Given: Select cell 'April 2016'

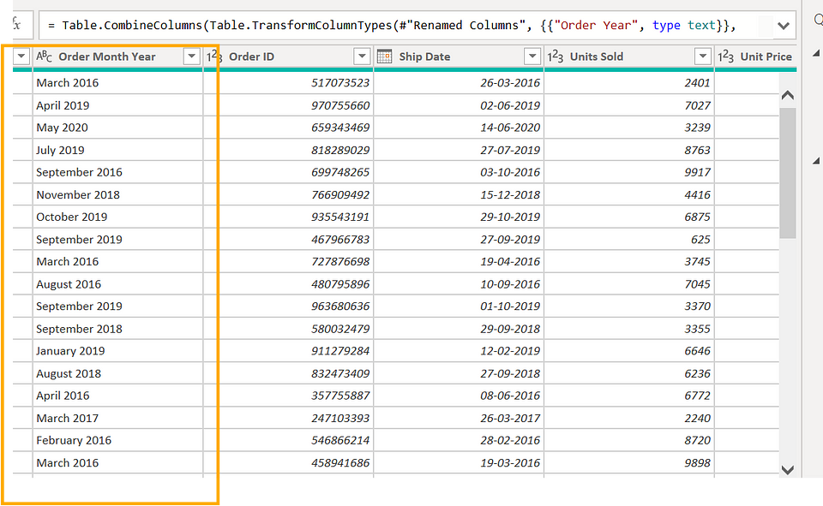Looking at the screenshot, I should click(x=118, y=396).
